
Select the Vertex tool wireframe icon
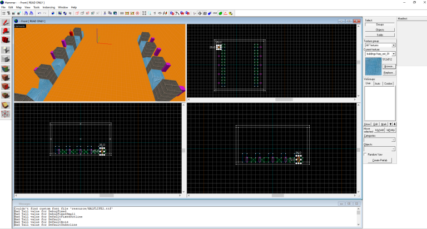(x=6, y=114)
